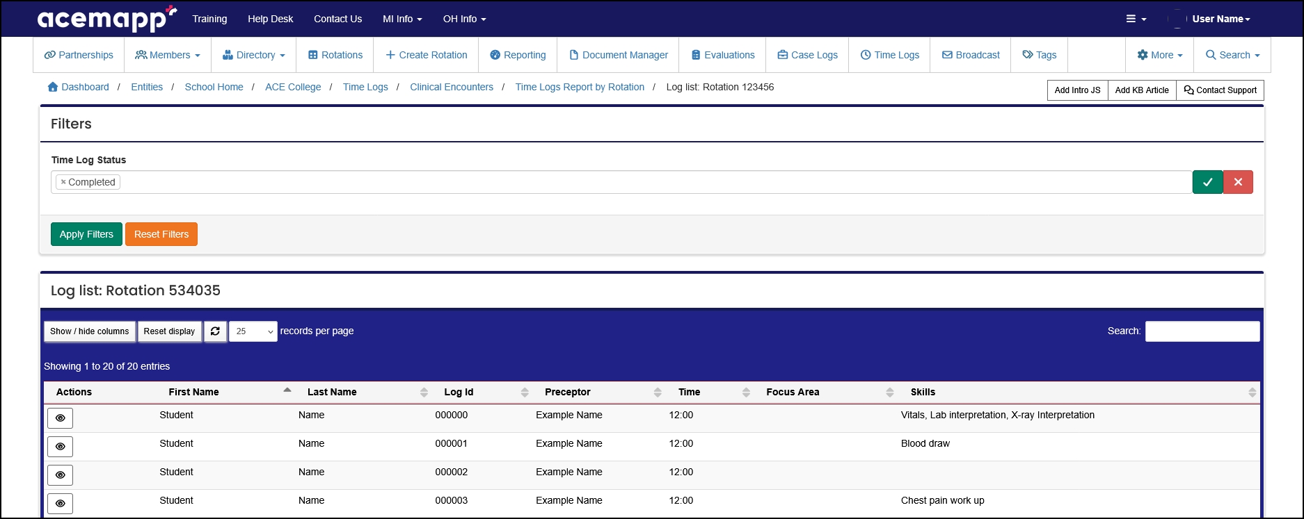Click Help Desk link
The image size is (1304, 519).
click(271, 19)
